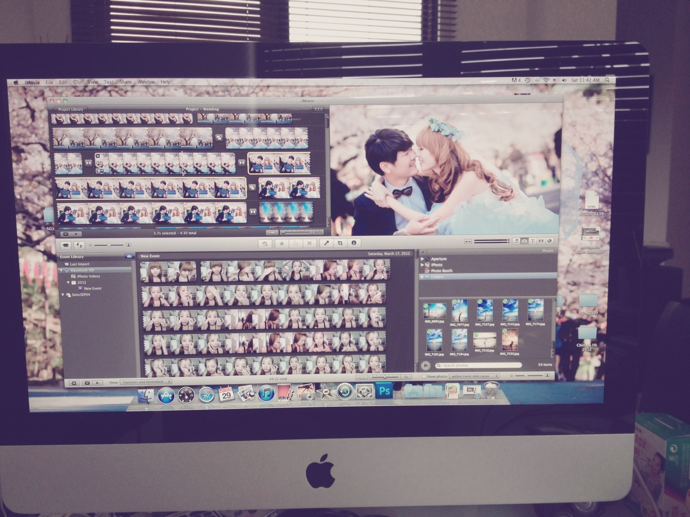Open the inspector info button
690x517 pixels.
click(x=354, y=243)
